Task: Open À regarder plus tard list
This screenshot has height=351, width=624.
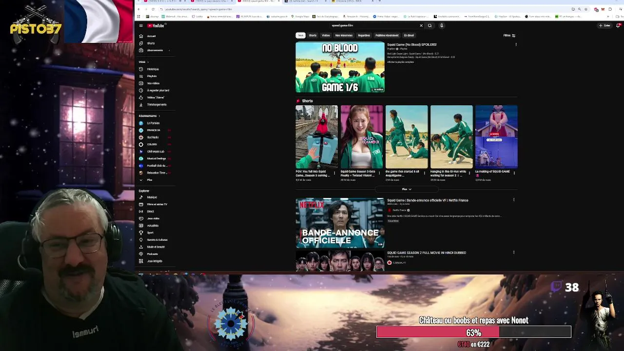Action: (x=158, y=90)
